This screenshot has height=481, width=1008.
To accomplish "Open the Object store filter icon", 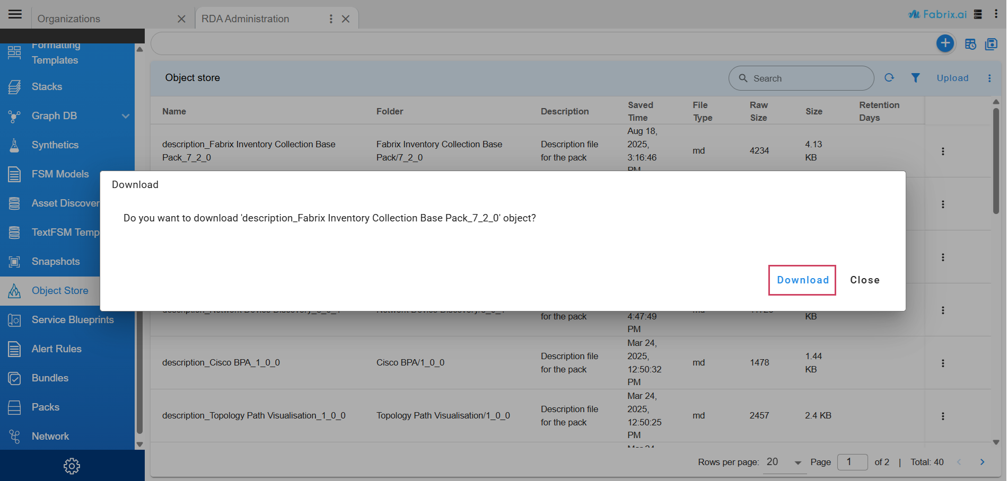I will [x=915, y=78].
